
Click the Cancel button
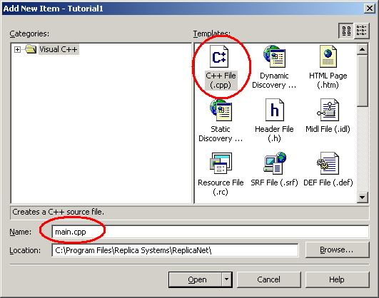(269, 279)
